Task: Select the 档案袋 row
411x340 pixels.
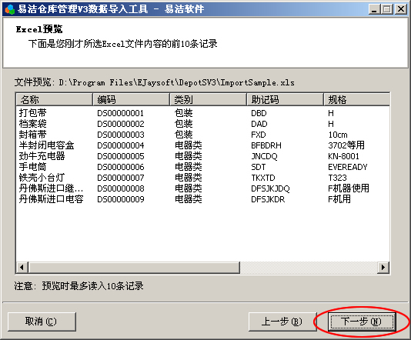Action: click(203, 124)
